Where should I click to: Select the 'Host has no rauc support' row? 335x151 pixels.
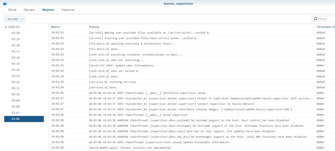pos(192,131)
